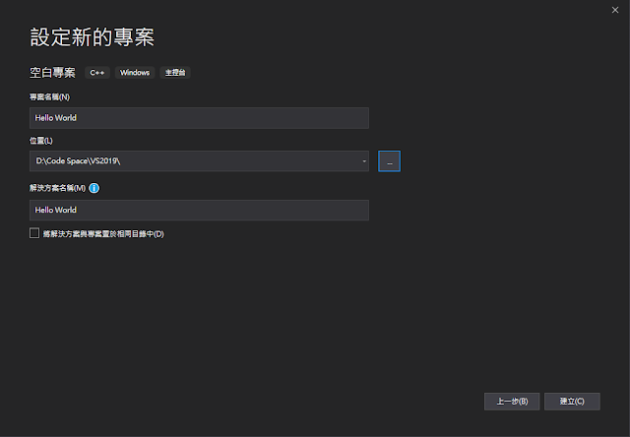This screenshot has width=630, height=437.
Task: Click the Windows tag
Action: coord(135,73)
